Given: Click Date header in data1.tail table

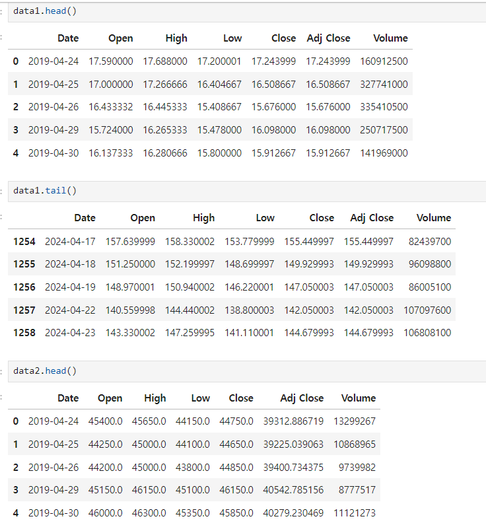Looking at the screenshot, I should pos(85,218).
